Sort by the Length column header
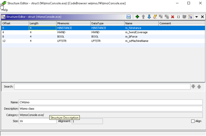 [42, 23]
